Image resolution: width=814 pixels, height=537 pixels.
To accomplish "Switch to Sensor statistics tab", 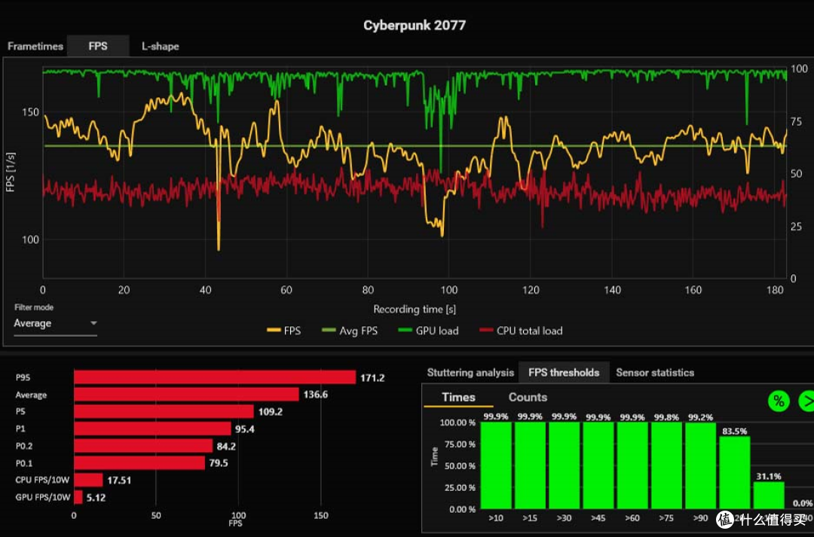I will [x=655, y=372].
